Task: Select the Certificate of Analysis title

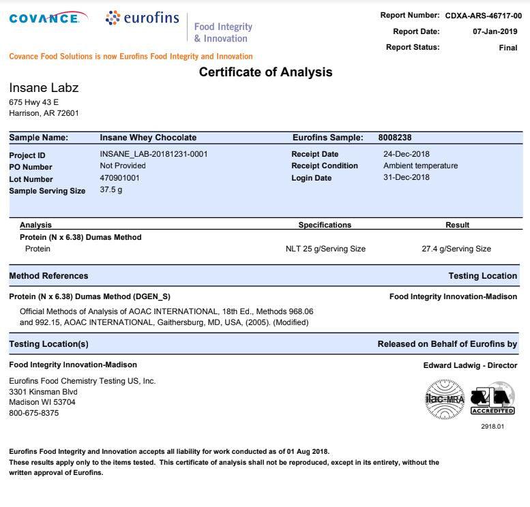Action: coord(265,72)
